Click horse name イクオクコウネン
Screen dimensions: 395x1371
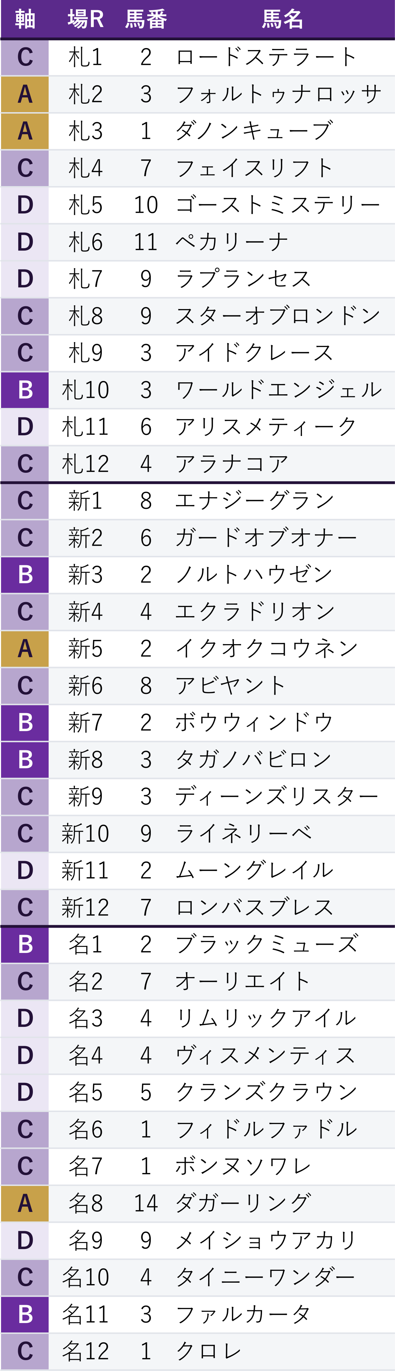click(x=267, y=649)
